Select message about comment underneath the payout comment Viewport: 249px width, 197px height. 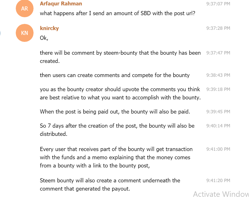click(x=110, y=184)
